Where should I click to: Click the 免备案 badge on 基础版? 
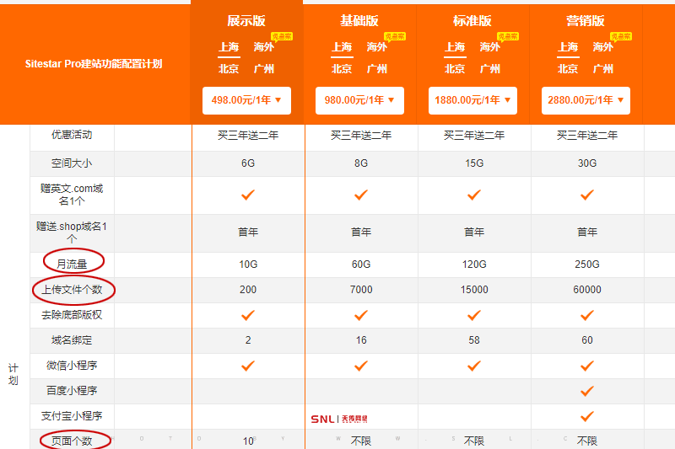click(x=395, y=36)
